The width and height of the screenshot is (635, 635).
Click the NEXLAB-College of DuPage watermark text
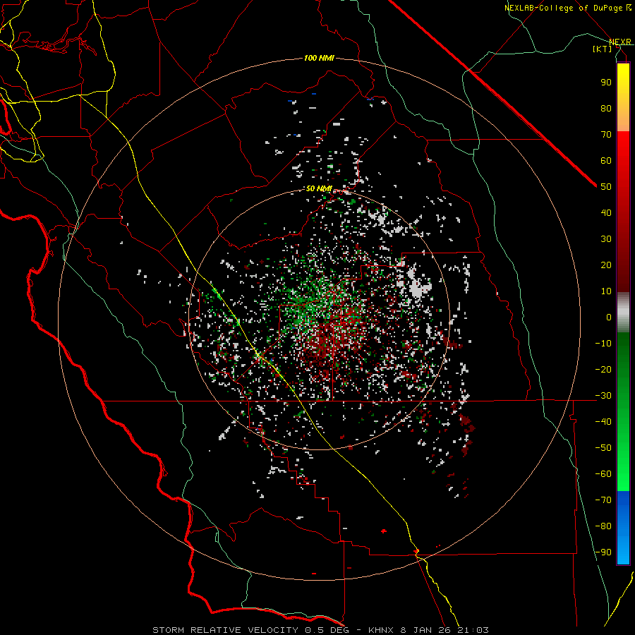pos(567,8)
